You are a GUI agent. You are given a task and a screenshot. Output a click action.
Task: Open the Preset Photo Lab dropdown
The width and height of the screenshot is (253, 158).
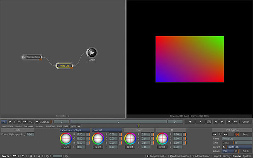pyautogui.click(x=239, y=147)
